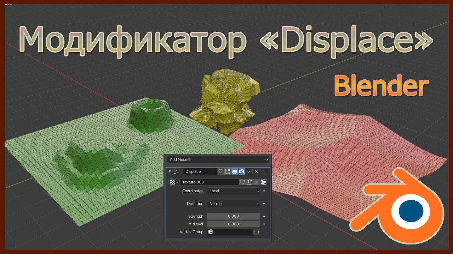The image size is (453, 254).
Task: Click the Displace modifier type icon
Action: [x=176, y=171]
